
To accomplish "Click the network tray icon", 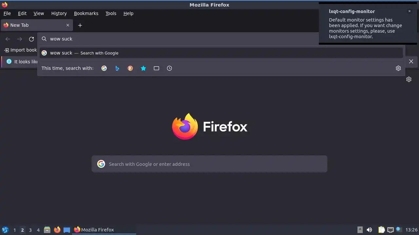I will [x=390, y=230].
